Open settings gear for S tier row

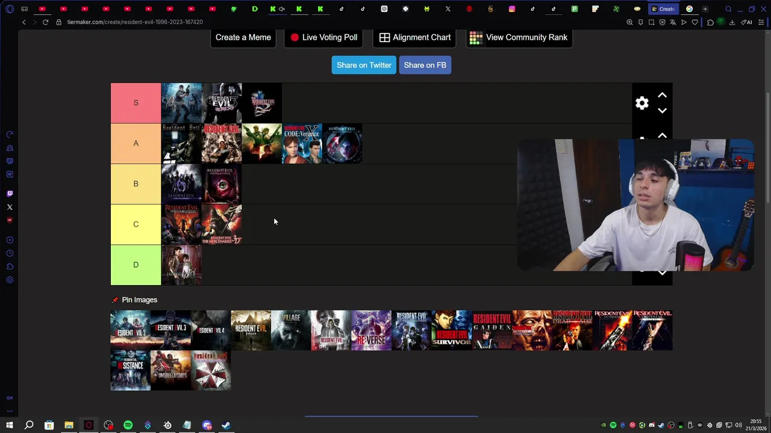642,103
